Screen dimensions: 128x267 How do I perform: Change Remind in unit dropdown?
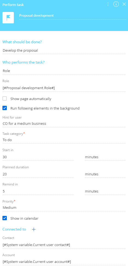click(x=105, y=191)
